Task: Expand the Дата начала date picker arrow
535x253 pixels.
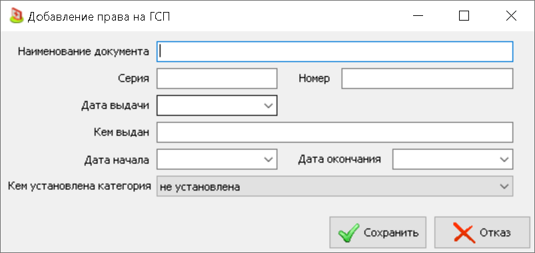Action: click(268, 159)
